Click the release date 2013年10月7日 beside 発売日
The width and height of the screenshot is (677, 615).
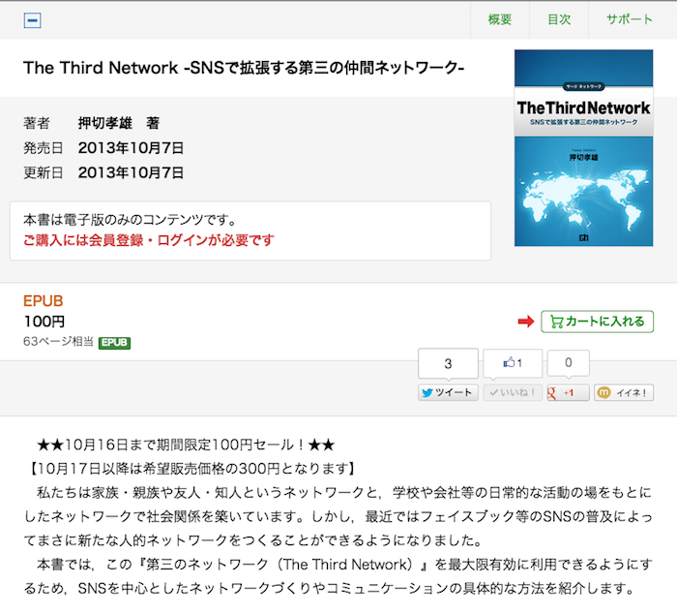click(131, 148)
